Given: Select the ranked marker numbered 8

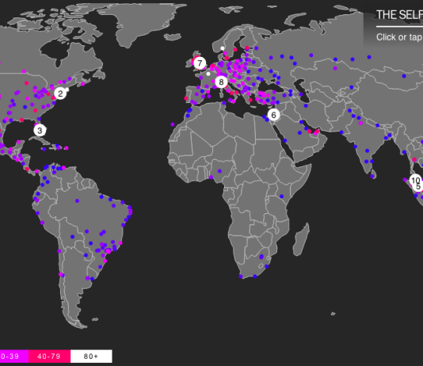Looking at the screenshot, I should click(x=221, y=82).
